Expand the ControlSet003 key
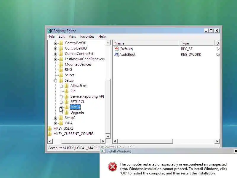This screenshot has height=178, width=237. [x=55, y=49]
